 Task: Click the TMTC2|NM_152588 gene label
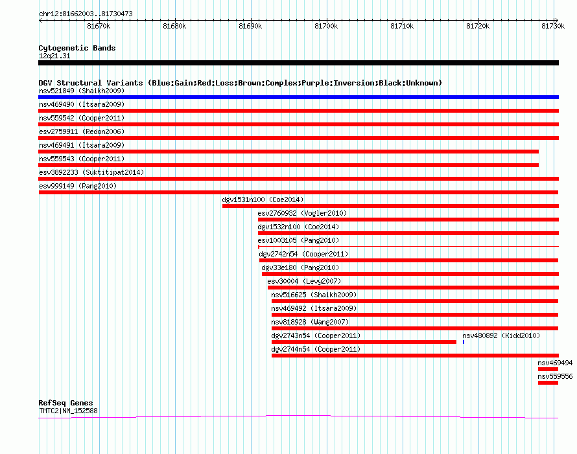68,411
